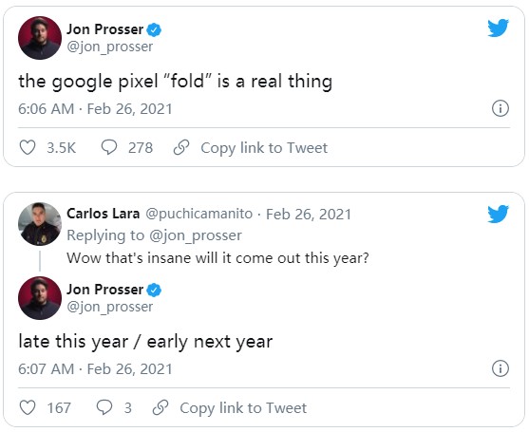Like the tweet with 3.5K likes
This screenshot has height=432, width=529.
(28, 148)
